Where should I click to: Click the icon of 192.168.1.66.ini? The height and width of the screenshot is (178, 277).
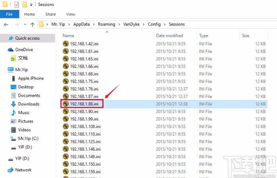(66, 66)
